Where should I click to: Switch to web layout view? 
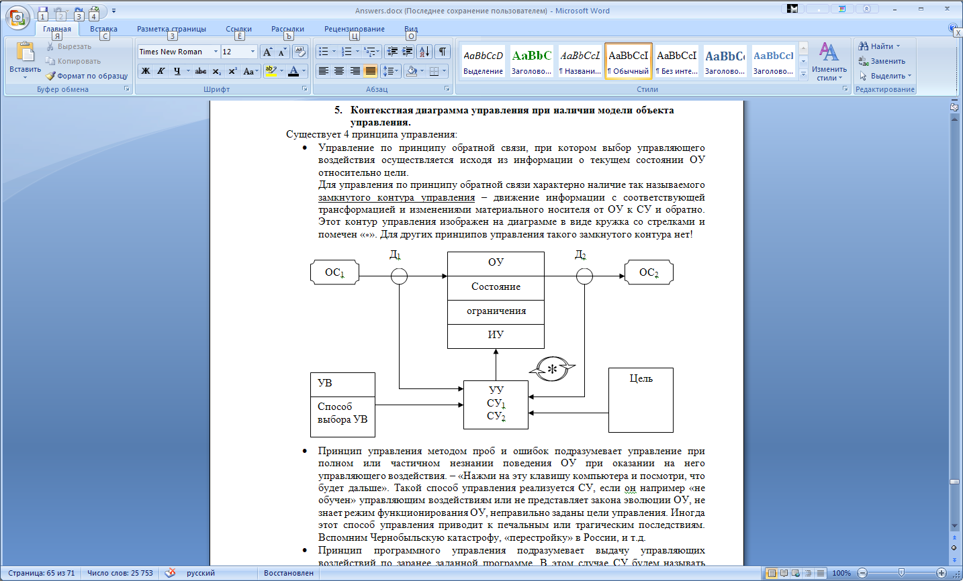click(x=796, y=573)
